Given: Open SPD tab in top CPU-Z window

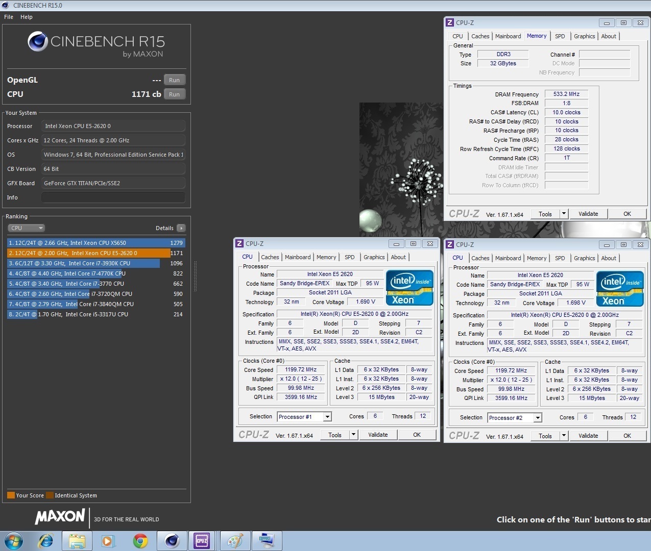Looking at the screenshot, I should coord(560,36).
